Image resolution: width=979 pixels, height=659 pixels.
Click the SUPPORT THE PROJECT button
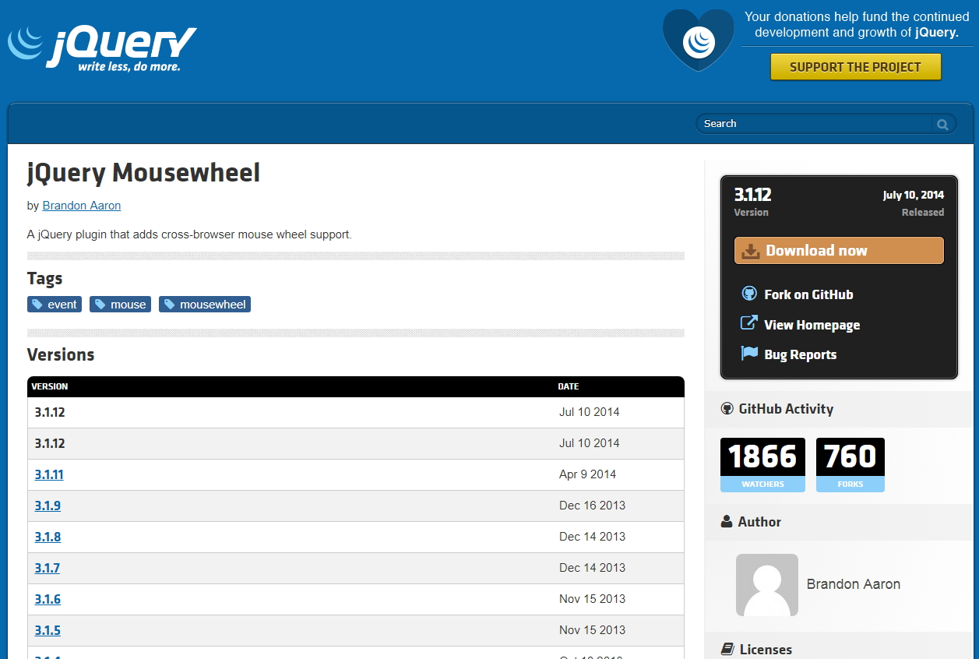[x=856, y=67]
